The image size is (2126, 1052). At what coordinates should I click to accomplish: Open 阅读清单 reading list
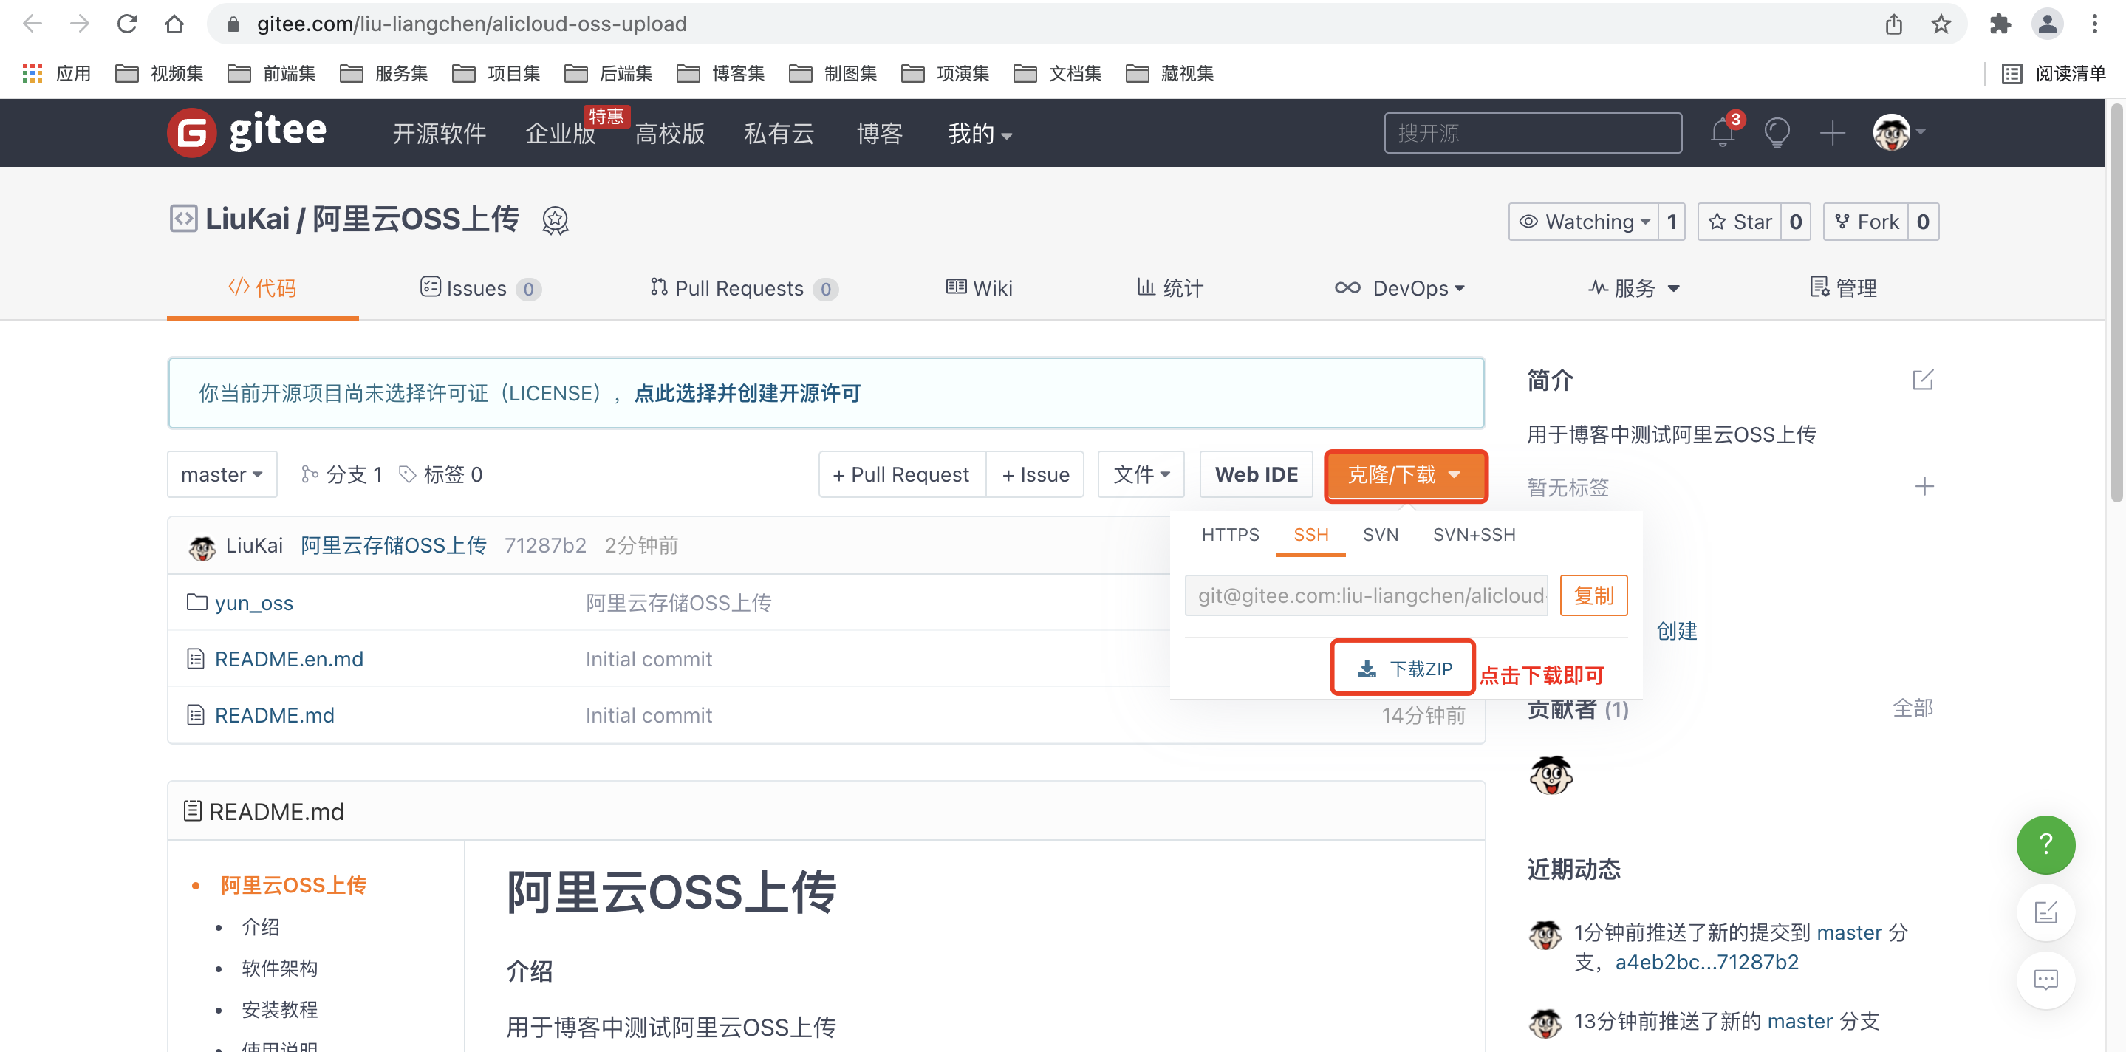click(x=2053, y=73)
